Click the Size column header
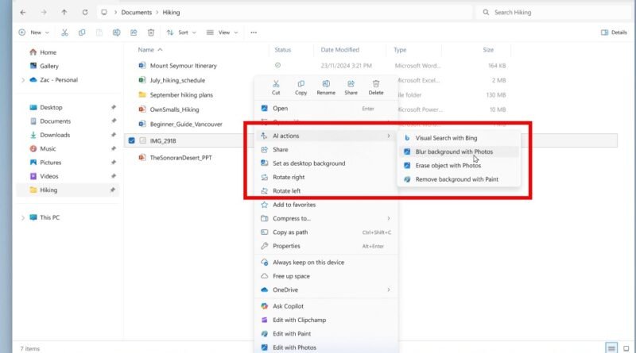636x353 pixels. point(488,50)
